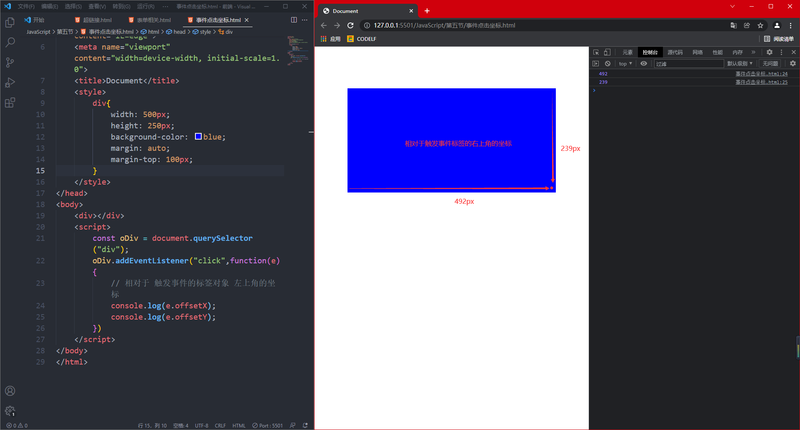The image size is (800, 430).
Task: Toggle the split editor icon
Action: 294,20
